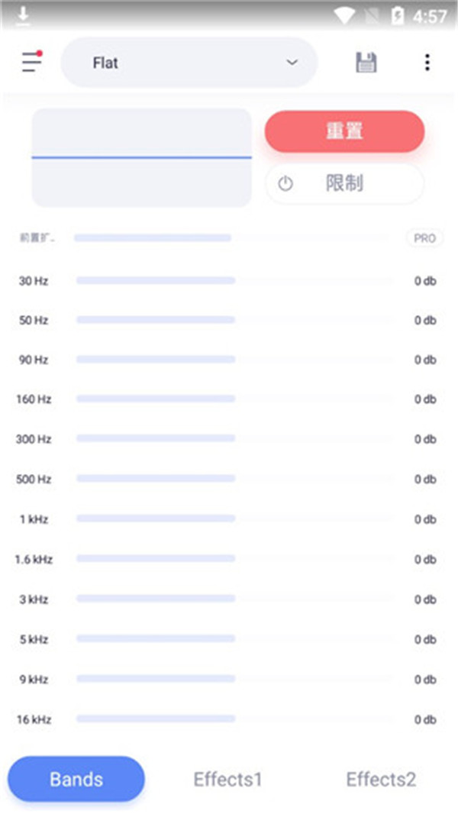The width and height of the screenshot is (458, 814).
Task: Save preset with floppy disk icon
Action: pyautogui.click(x=366, y=63)
